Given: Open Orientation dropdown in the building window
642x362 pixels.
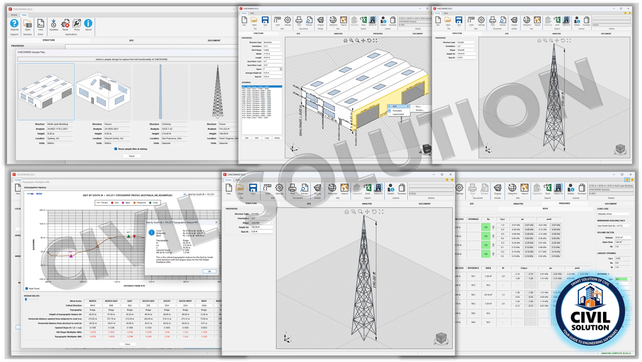Looking at the screenshot, I should (x=273, y=46).
